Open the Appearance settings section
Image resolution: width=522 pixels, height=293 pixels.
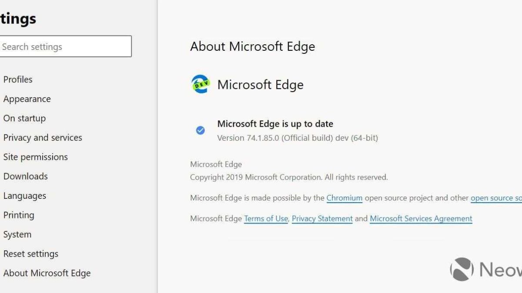coord(27,99)
